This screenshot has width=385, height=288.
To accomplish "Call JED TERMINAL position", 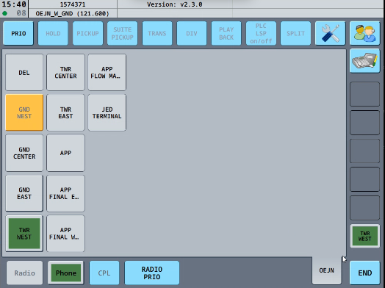I will click(107, 112).
